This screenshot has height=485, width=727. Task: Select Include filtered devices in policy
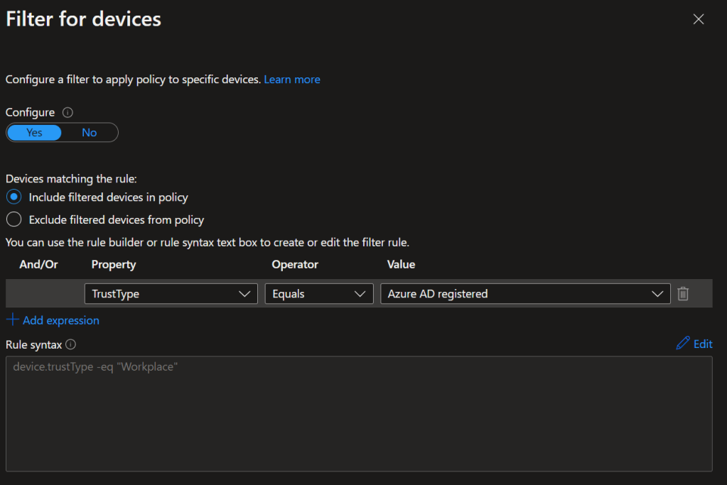pyautogui.click(x=14, y=197)
